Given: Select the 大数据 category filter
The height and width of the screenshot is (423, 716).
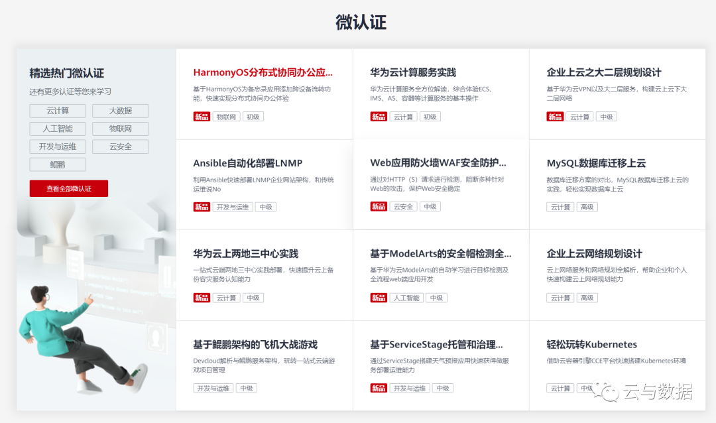Looking at the screenshot, I should pos(119,111).
